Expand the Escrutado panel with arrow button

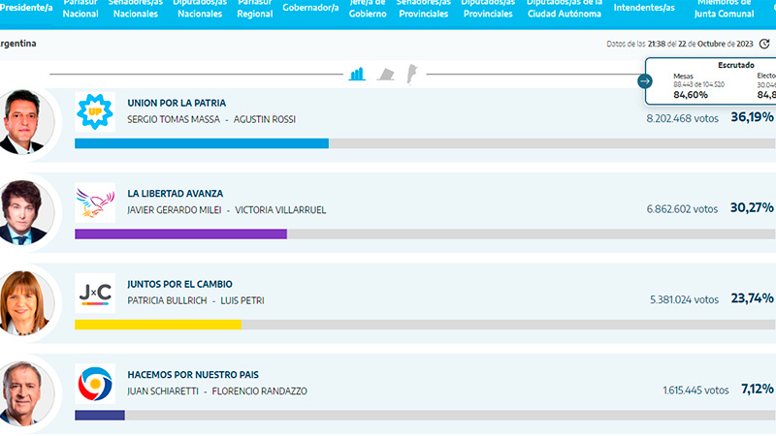tap(645, 81)
